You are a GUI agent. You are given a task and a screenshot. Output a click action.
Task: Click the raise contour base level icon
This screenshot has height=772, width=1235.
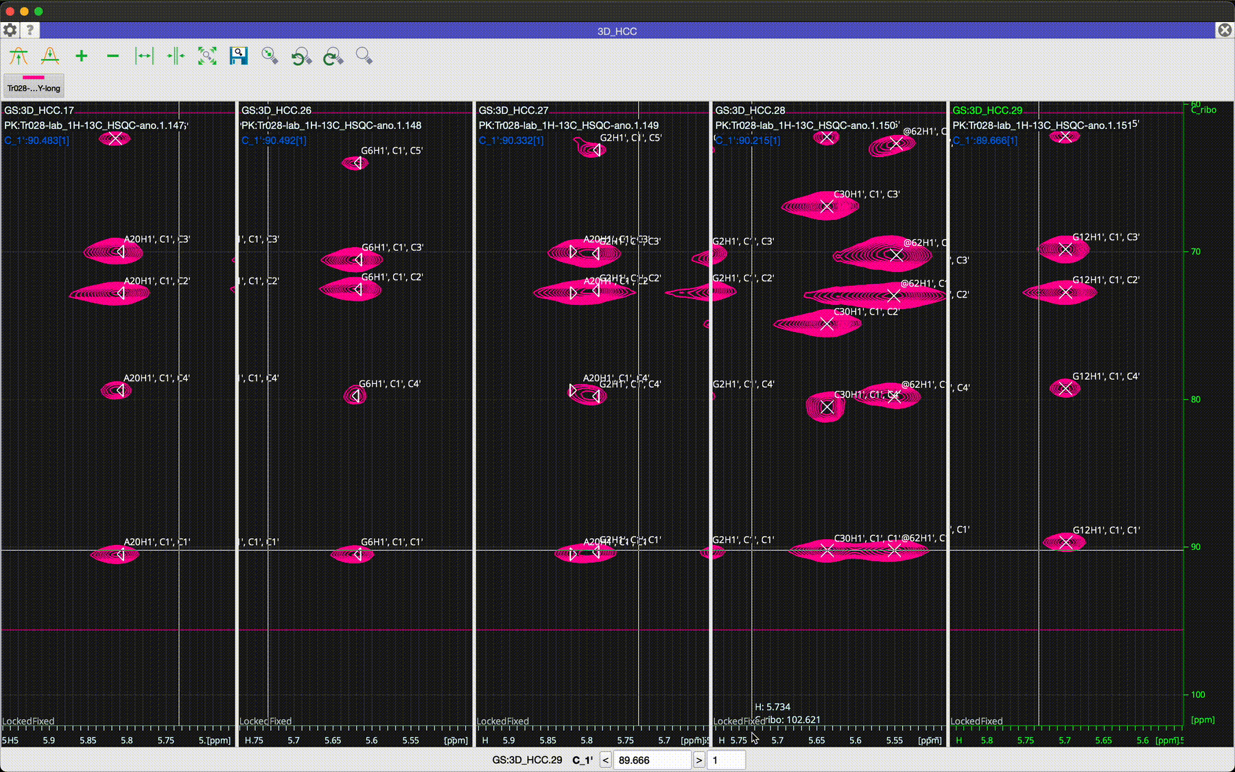click(x=19, y=56)
